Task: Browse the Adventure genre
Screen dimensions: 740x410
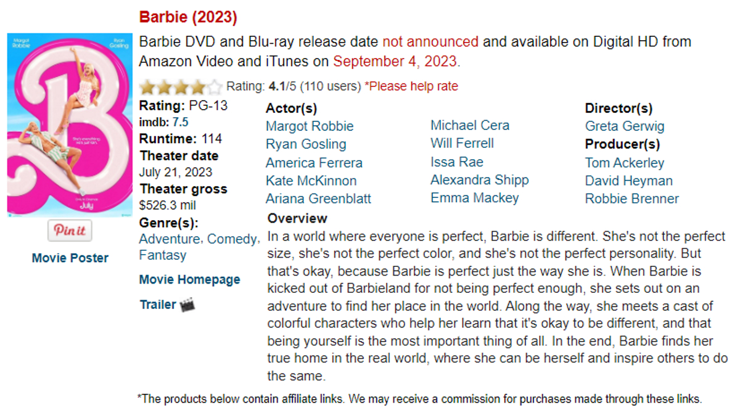Action: coord(170,239)
